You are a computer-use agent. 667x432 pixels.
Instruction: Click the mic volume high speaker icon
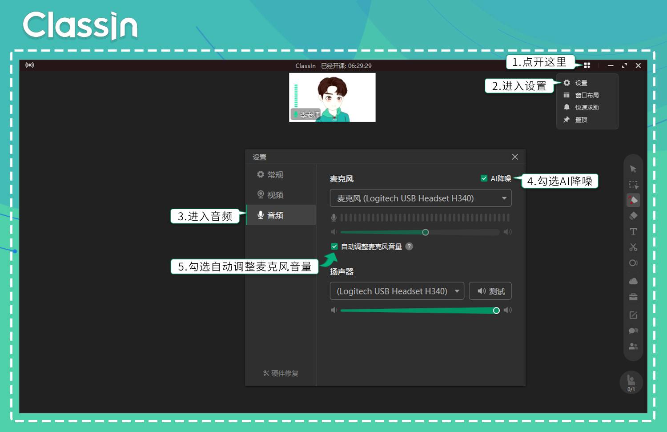507,232
